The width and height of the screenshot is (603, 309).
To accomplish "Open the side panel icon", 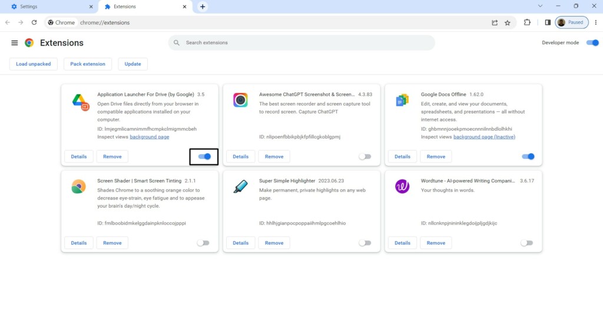I will pos(548,22).
